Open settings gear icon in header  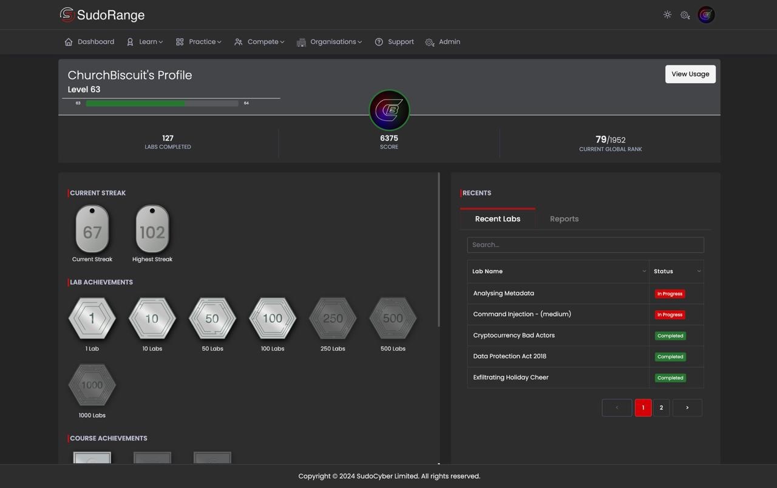[685, 15]
